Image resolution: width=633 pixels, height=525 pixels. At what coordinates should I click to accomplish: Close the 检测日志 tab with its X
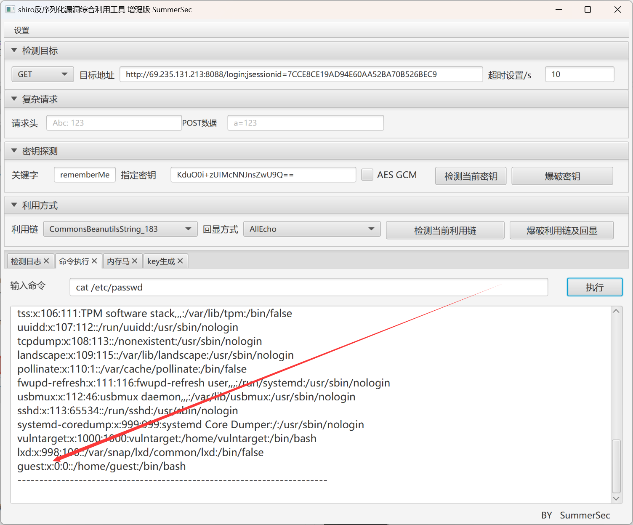pyautogui.click(x=46, y=261)
